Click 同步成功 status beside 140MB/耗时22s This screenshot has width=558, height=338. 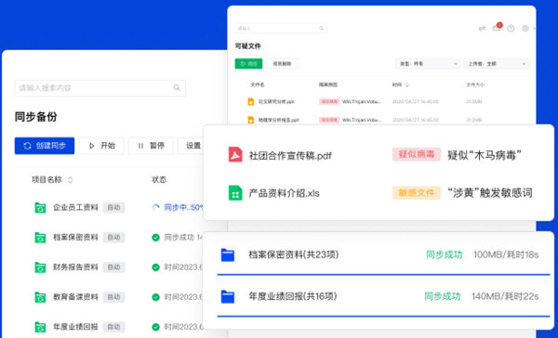[443, 296]
